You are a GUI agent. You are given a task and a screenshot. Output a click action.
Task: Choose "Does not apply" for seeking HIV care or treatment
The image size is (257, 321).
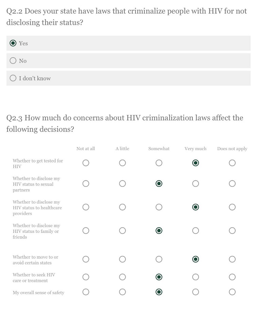[232, 277]
